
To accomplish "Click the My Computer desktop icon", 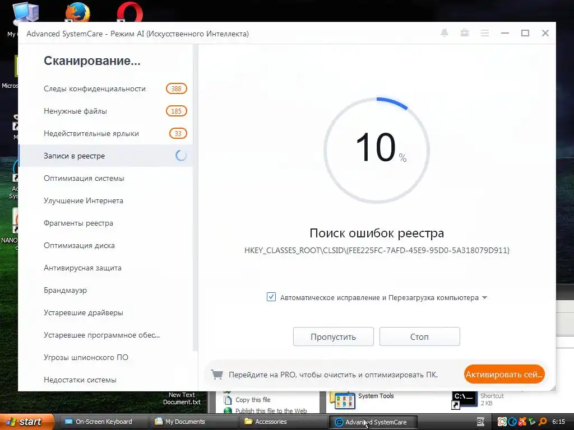I will click(x=26, y=15).
